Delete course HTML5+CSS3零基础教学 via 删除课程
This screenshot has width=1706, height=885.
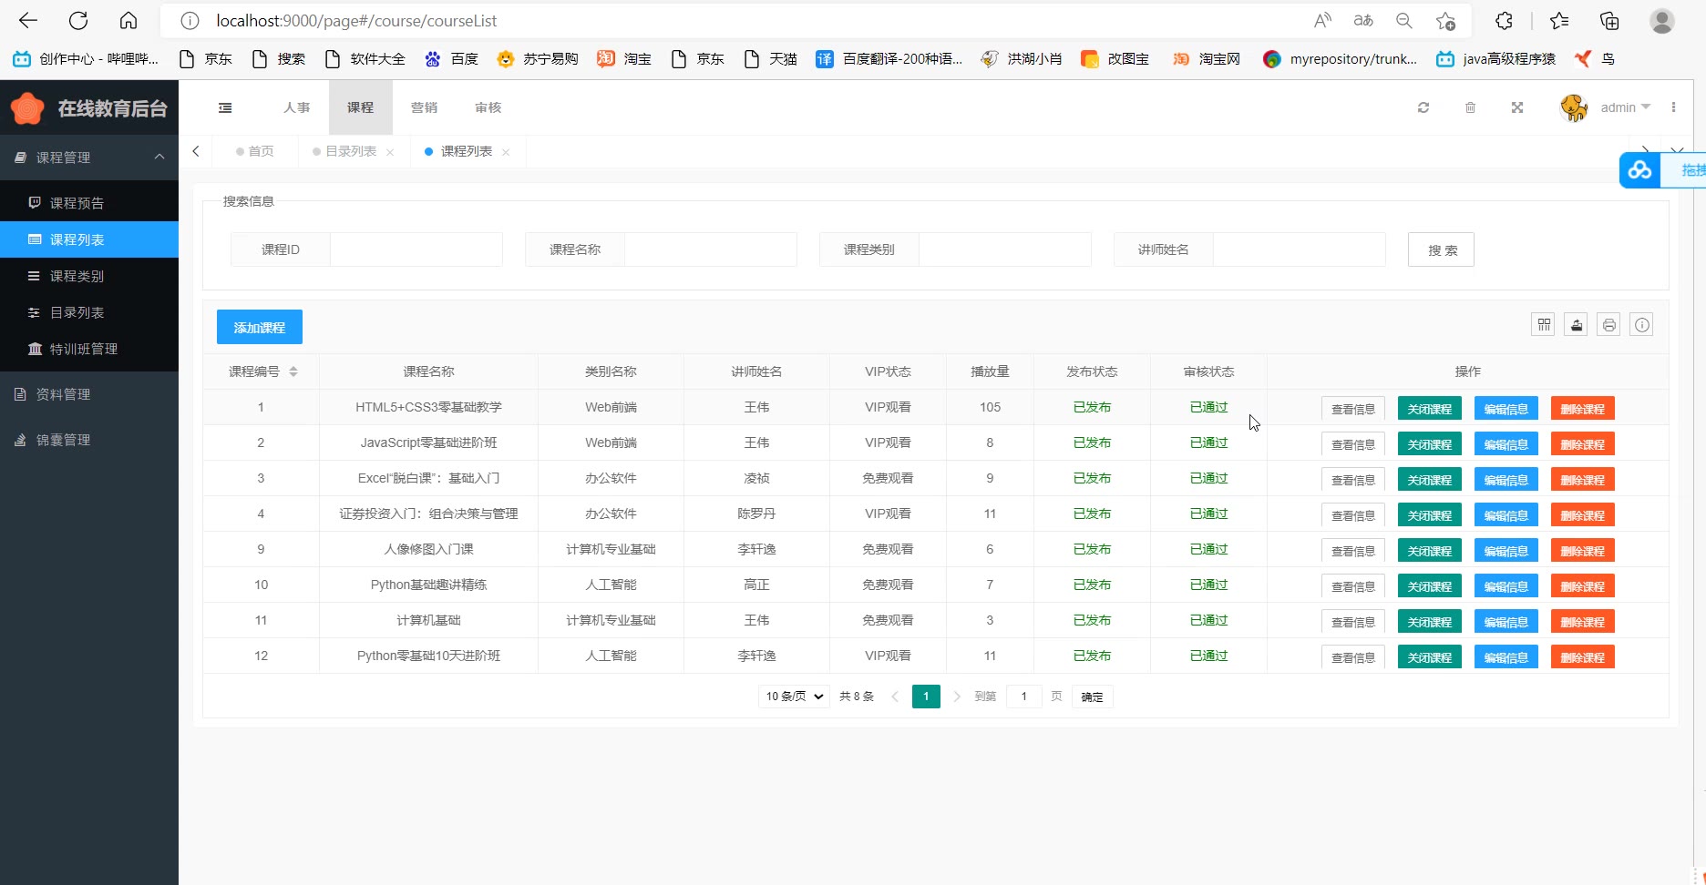[1582, 409]
